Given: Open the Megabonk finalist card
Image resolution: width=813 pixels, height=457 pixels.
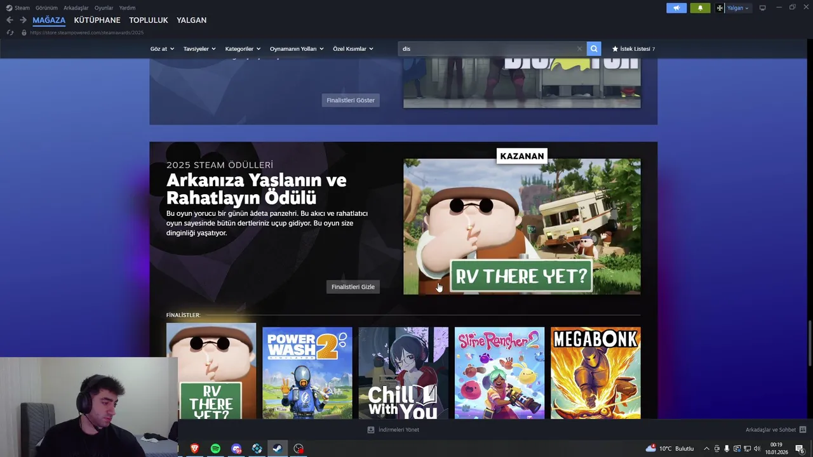Looking at the screenshot, I should [x=596, y=373].
